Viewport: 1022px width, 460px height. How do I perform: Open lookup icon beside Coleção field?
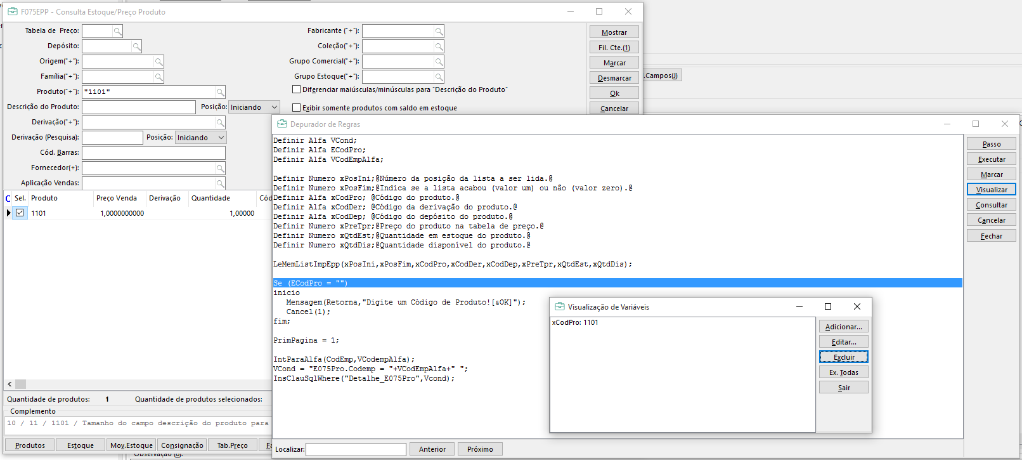click(x=439, y=46)
